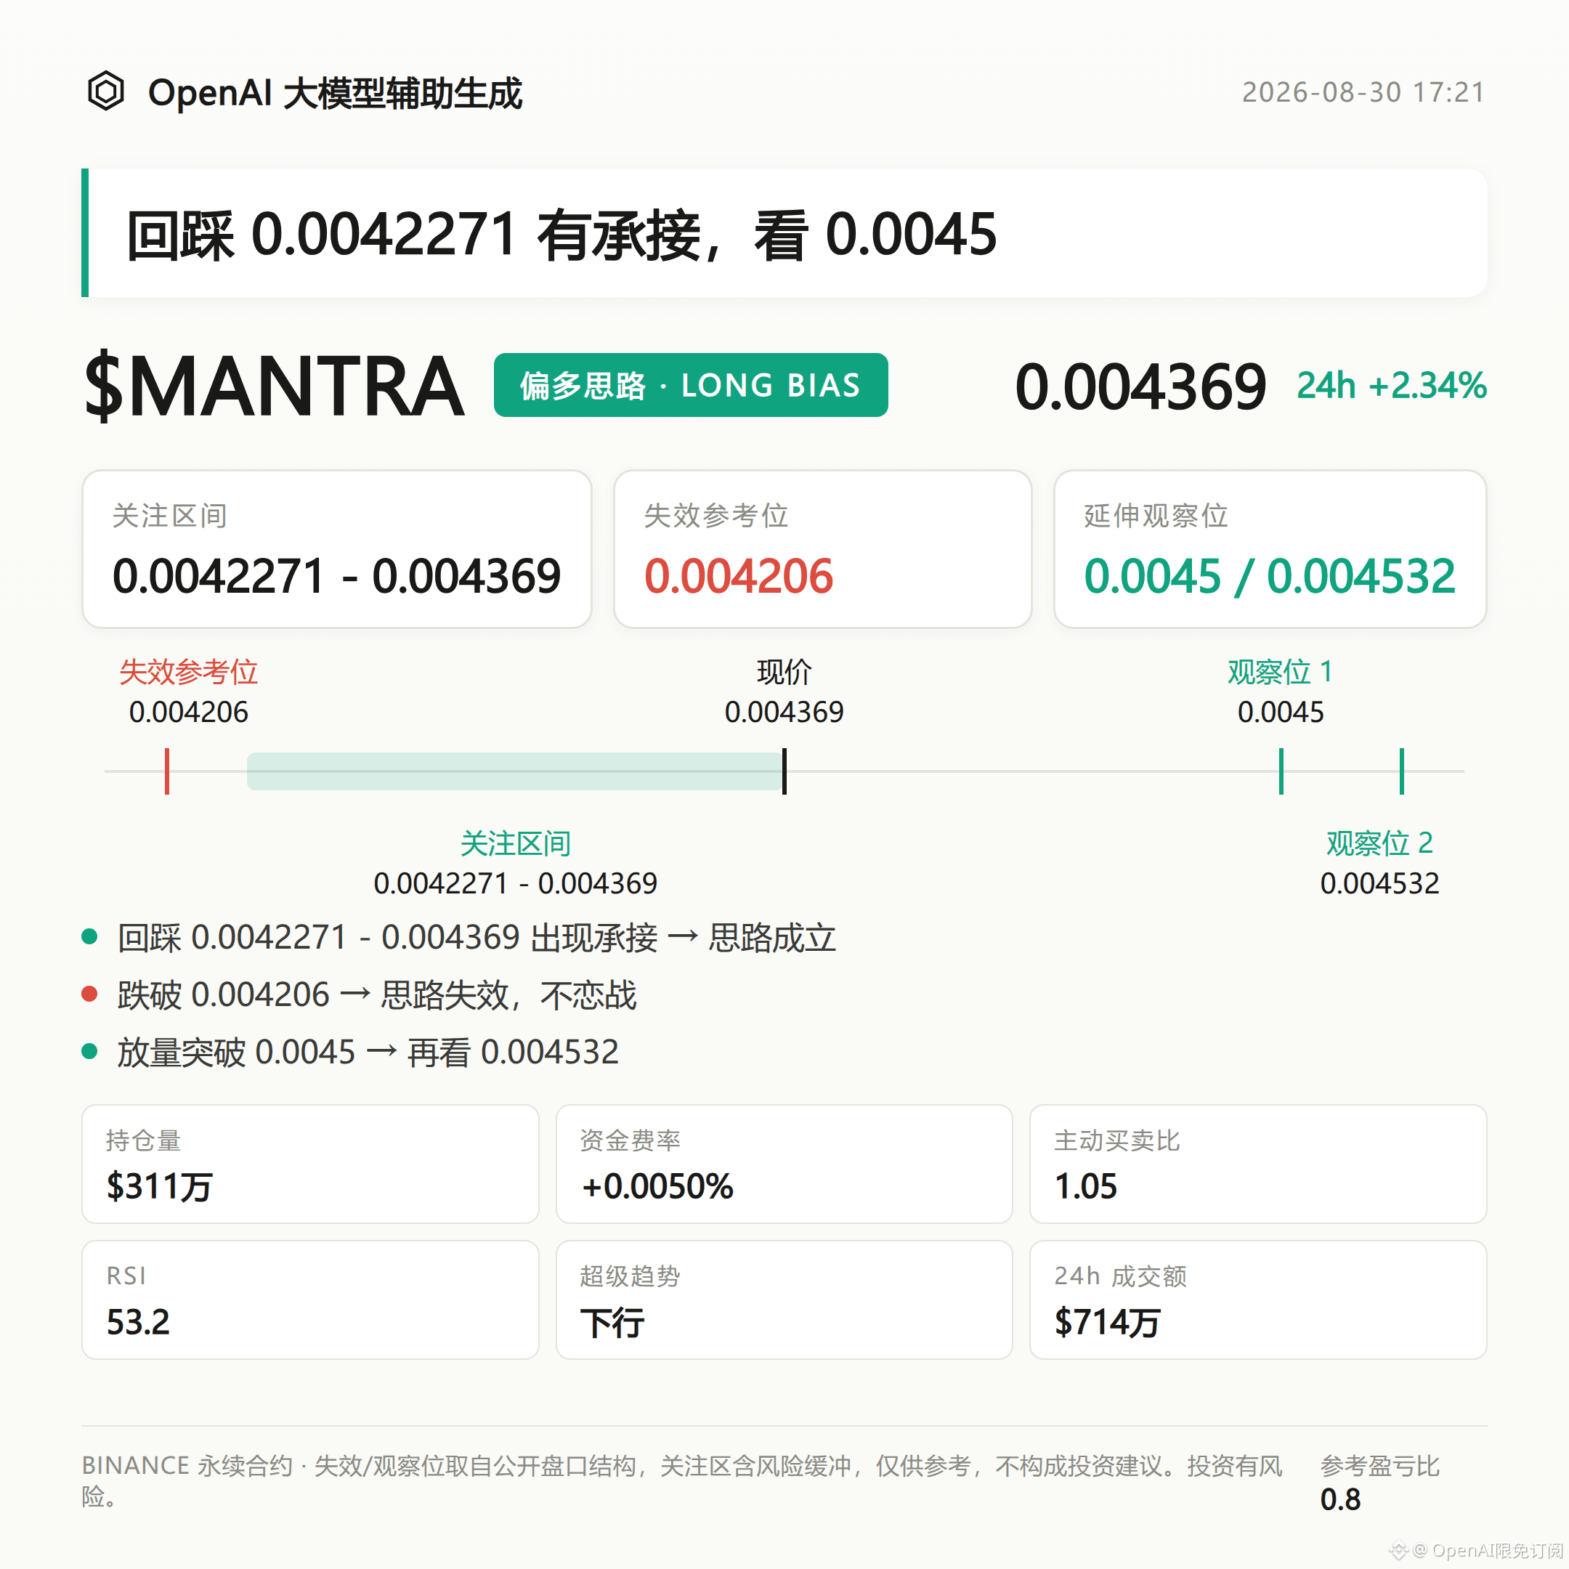The height and width of the screenshot is (1569, 1569).
Task: Open the 资金费率 +0.0050% stat card
Action: tap(784, 1164)
